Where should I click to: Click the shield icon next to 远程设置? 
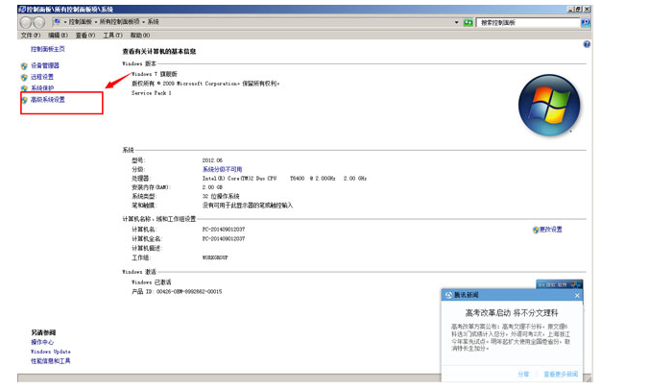[x=24, y=77]
